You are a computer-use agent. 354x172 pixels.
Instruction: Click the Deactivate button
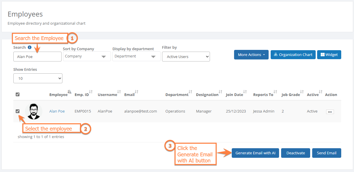point(296,153)
